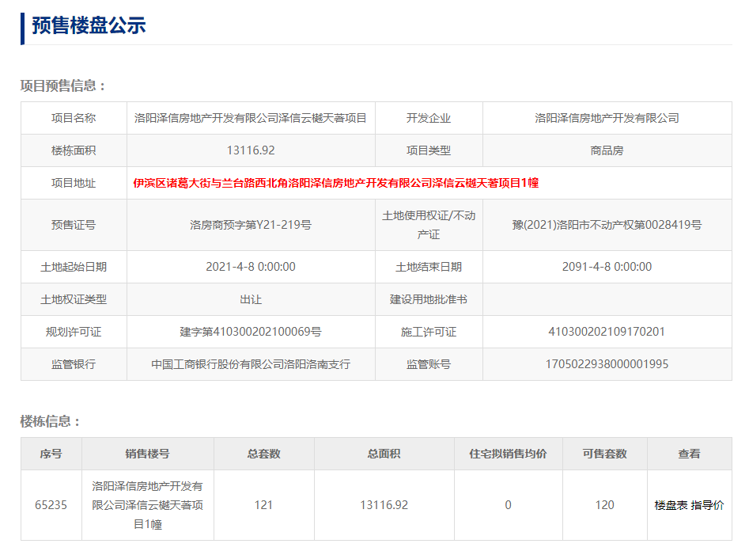Click the 项目地址 label cell
This screenshot has width=749, height=555.
point(74,183)
